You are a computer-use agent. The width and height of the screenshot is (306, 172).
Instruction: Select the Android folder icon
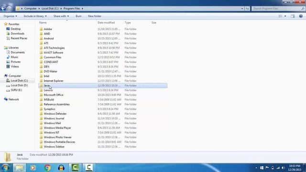pyautogui.click(x=41, y=38)
